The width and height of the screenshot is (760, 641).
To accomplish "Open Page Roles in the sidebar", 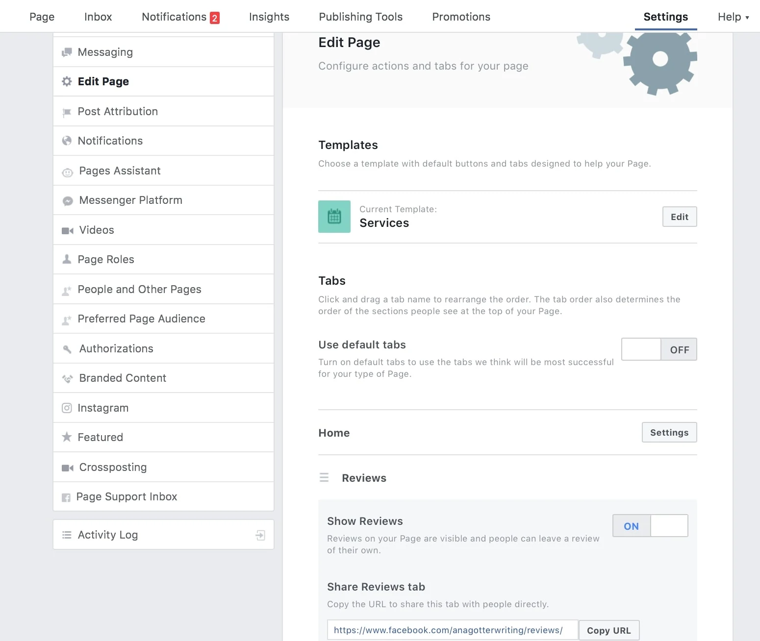I will pyautogui.click(x=106, y=260).
